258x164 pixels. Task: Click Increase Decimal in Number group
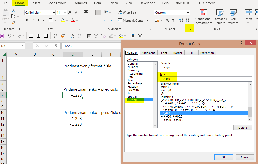181,20
